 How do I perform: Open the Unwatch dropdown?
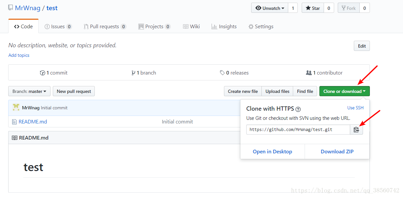270,8
